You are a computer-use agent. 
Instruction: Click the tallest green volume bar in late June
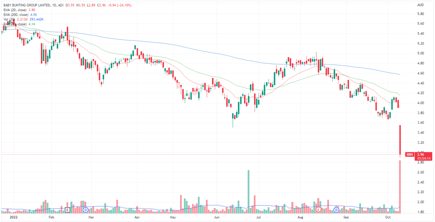[x=248, y=192]
